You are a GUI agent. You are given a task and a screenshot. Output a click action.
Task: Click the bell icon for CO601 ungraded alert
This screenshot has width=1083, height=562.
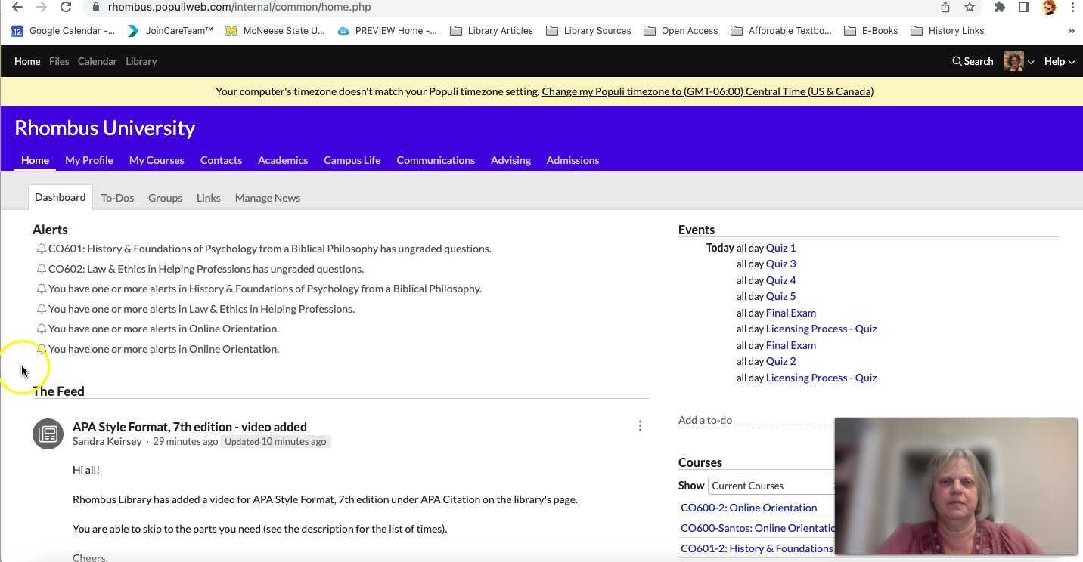(x=42, y=249)
